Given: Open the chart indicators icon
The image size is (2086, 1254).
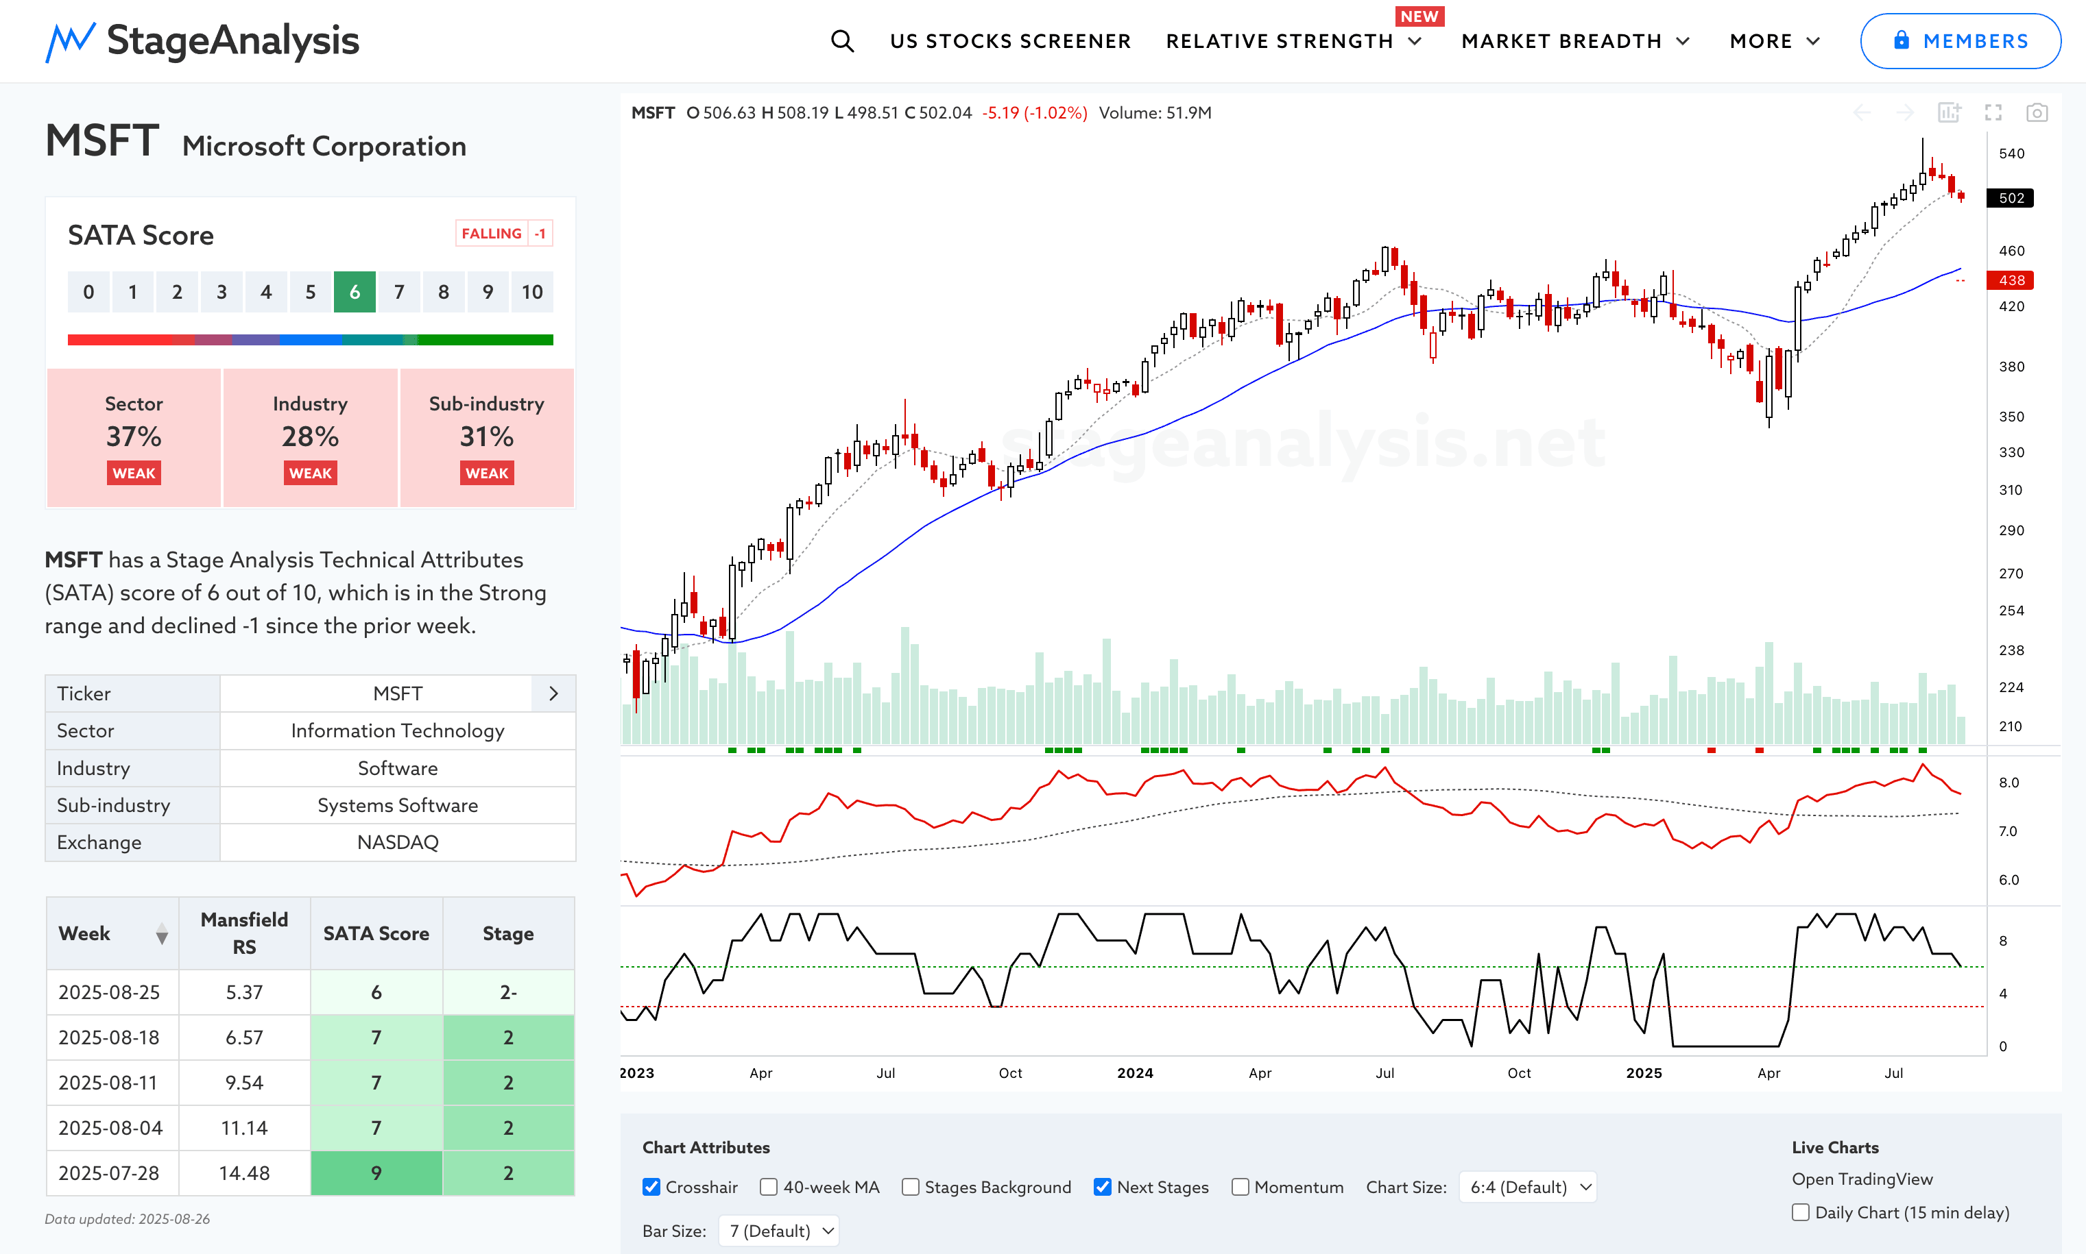Looking at the screenshot, I should click(1949, 112).
